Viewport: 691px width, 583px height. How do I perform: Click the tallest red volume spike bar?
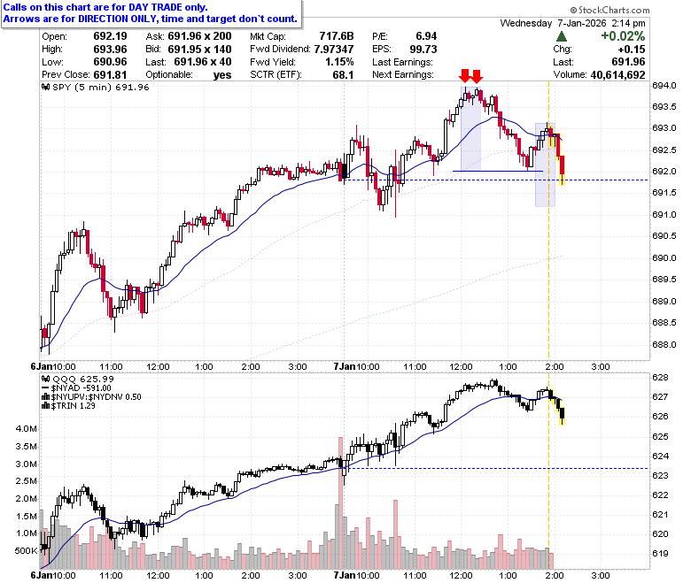tap(340, 502)
